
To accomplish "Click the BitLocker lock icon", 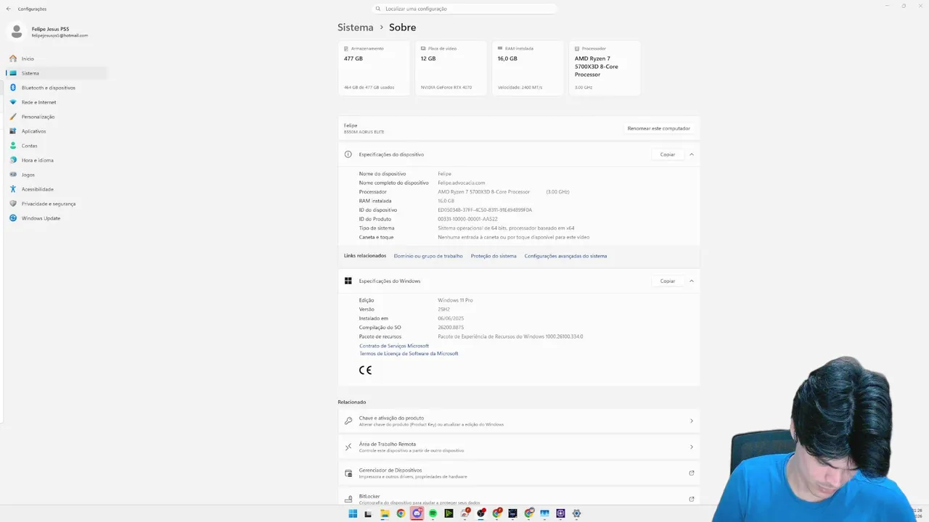I will click(348, 499).
